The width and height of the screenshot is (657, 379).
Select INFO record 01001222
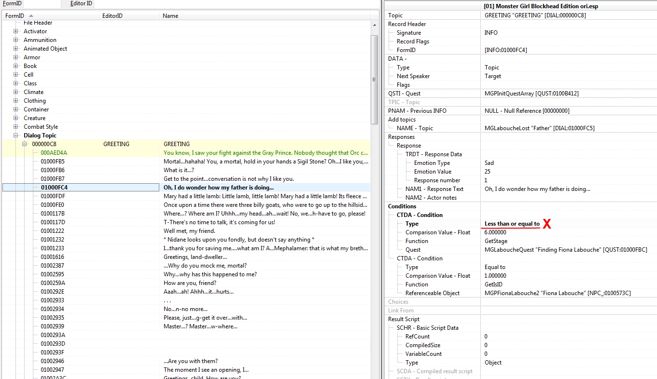click(186, 231)
